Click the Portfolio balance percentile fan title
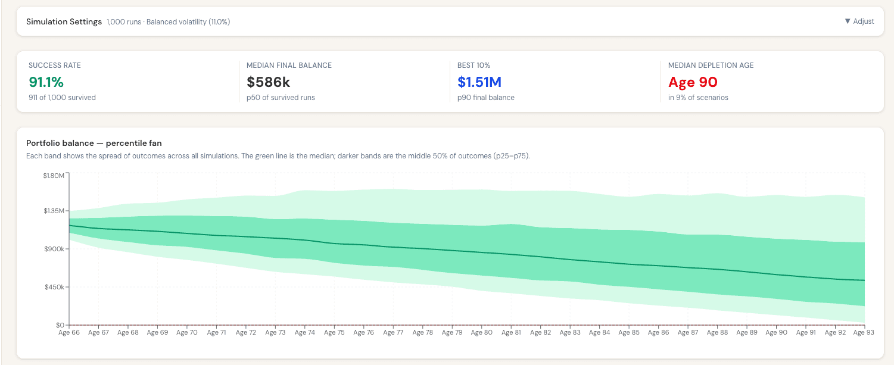The width and height of the screenshot is (894, 365). [94, 143]
